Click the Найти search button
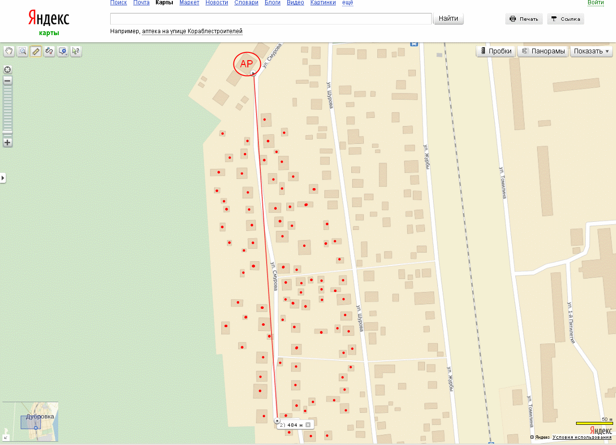Screen dimensions: 616x445 (x=449, y=19)
